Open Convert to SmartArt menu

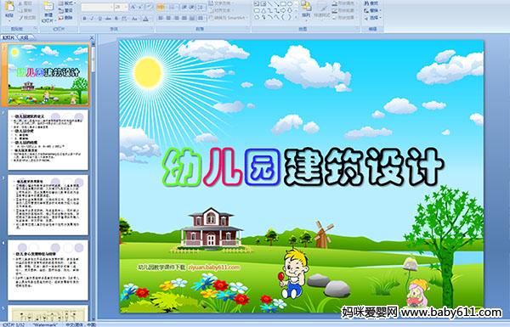[x=229, y=18]
